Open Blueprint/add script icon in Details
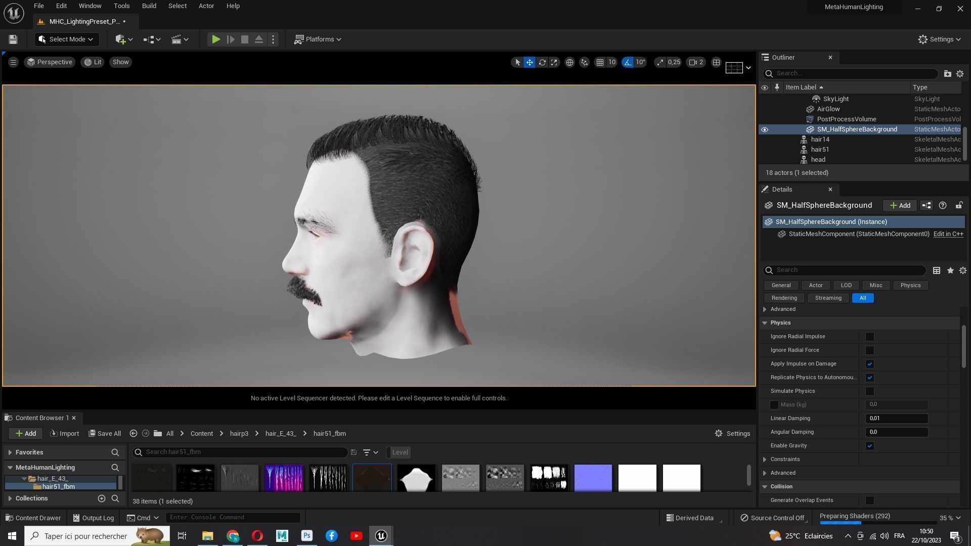The height and width of the screenshot is (546, 971). coord(926,205)
